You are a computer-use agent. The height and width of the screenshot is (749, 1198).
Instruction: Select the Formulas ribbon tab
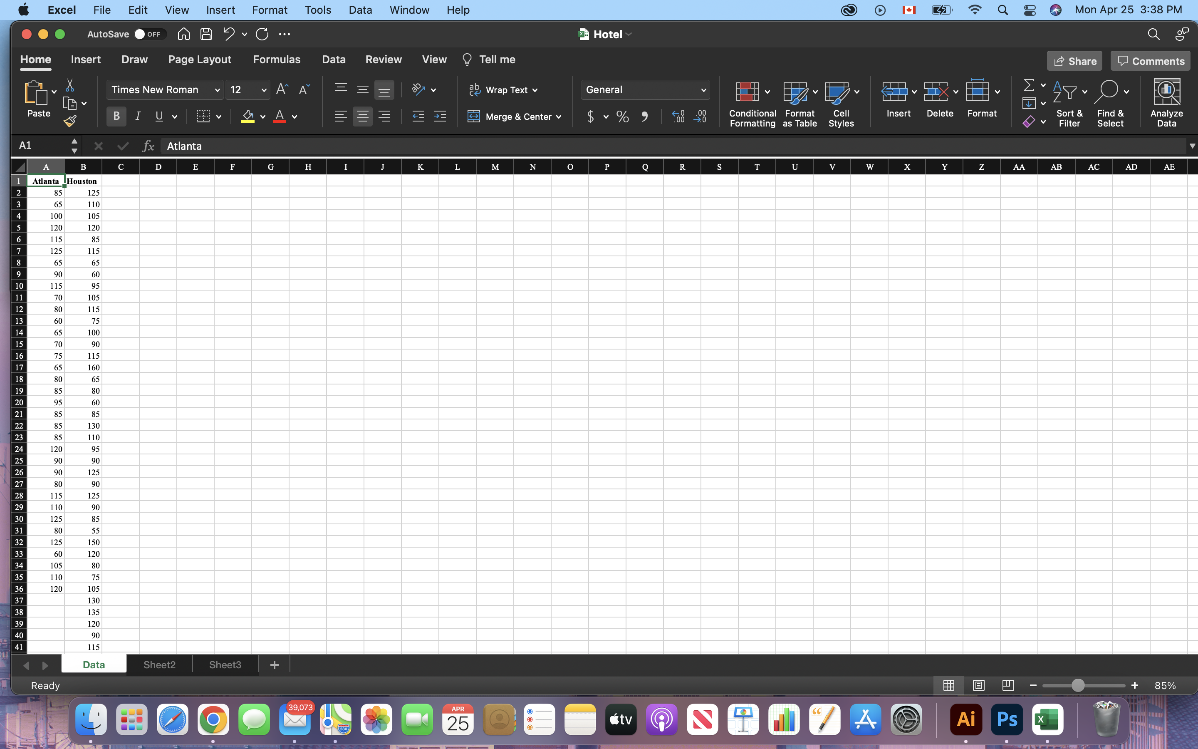coord(276,60)
